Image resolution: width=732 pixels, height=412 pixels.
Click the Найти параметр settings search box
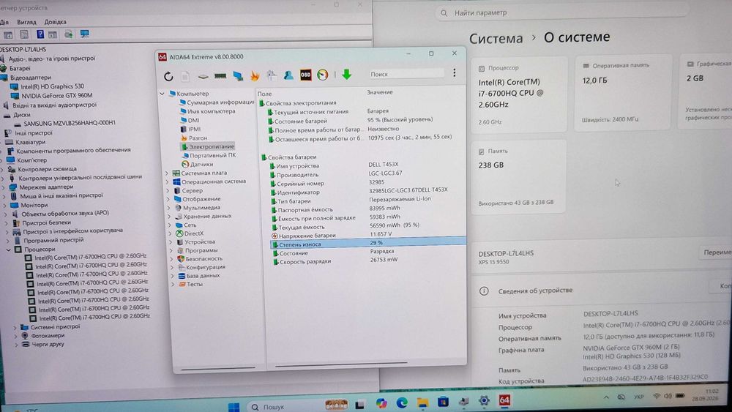(562, 13)
